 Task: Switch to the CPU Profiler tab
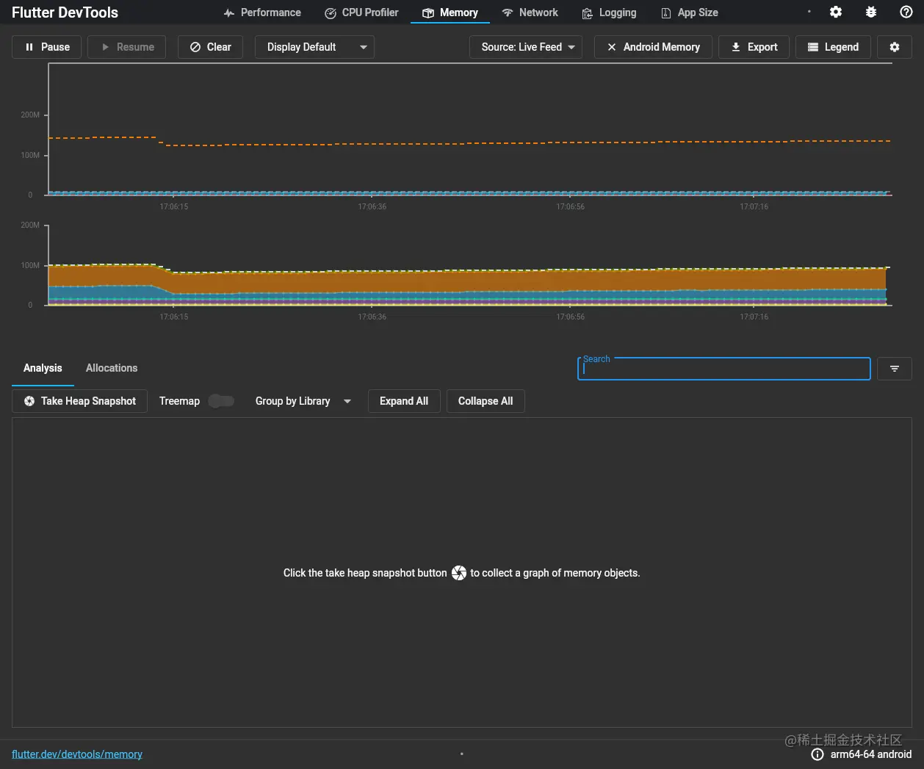click(361, 12)
